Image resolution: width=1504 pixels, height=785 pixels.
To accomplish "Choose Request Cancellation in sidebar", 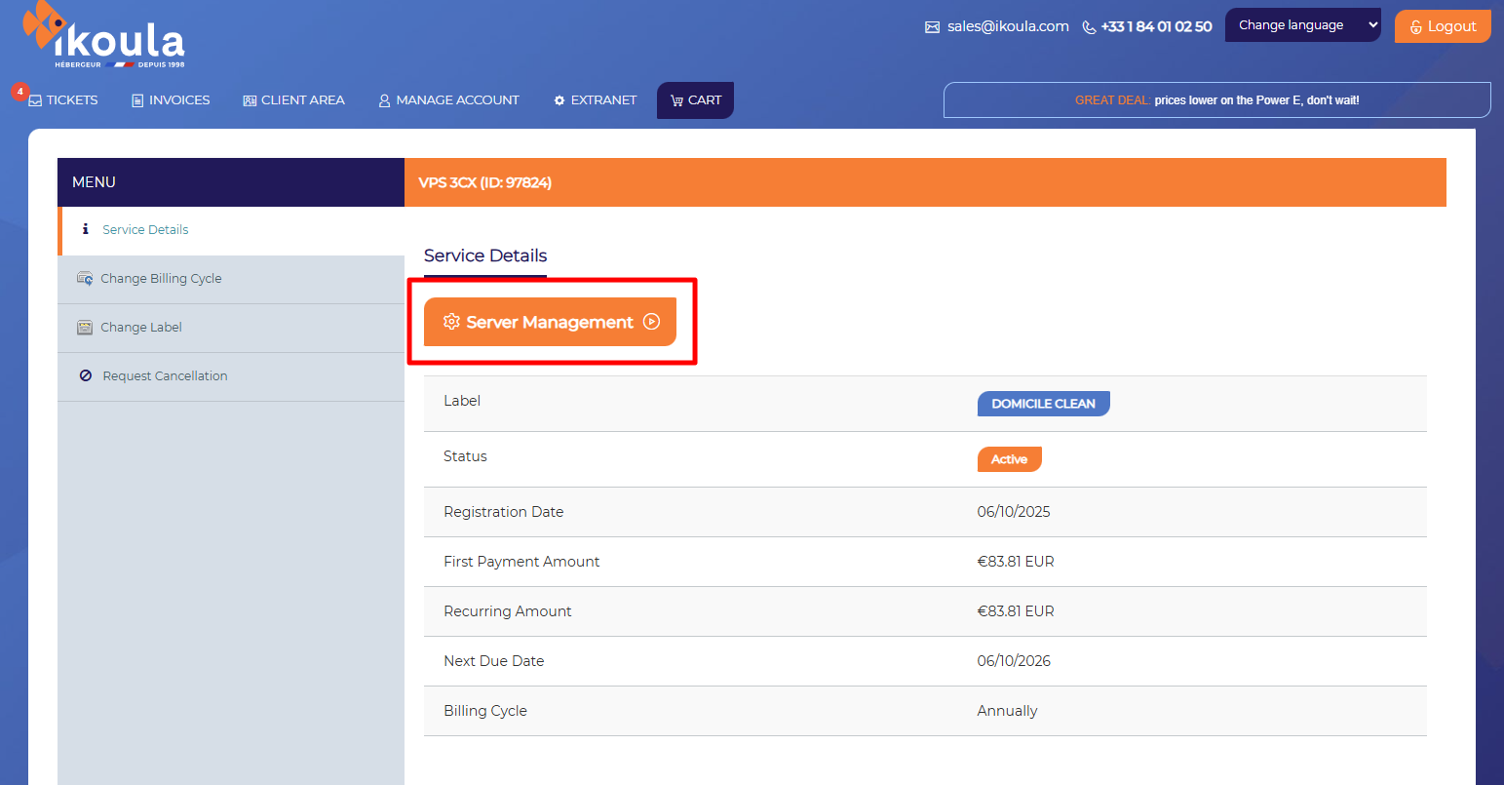I will click(231, 376).
